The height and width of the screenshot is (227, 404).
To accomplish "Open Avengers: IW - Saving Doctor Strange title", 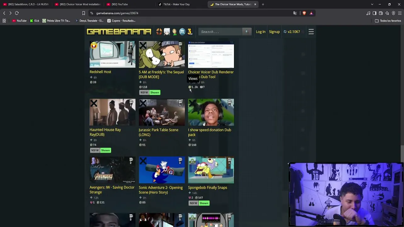I will (112, 190).
